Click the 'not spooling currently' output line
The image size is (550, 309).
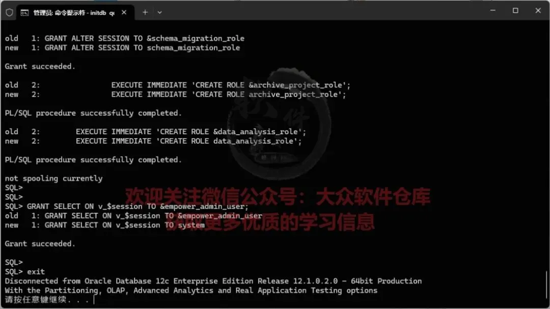click(53, 178)
